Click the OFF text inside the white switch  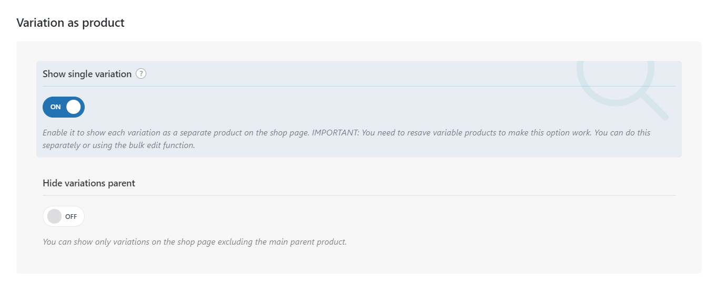[71, 216]
